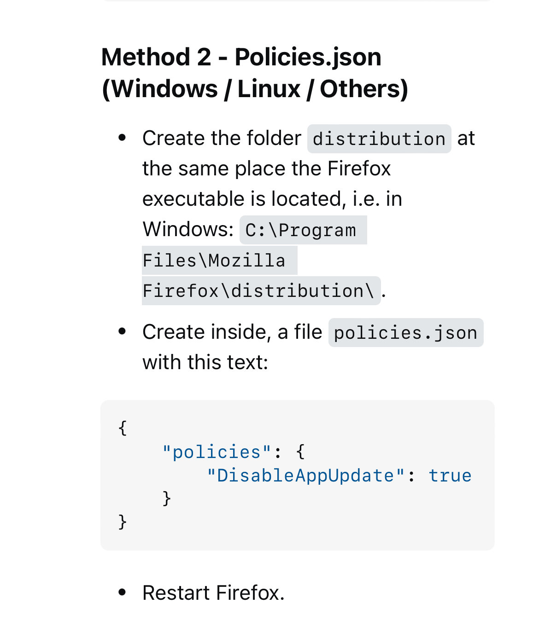Click the "Firefox\distribution\" inline code segment
This screenshot has height=632, width=539.
[x=258, y=291]
